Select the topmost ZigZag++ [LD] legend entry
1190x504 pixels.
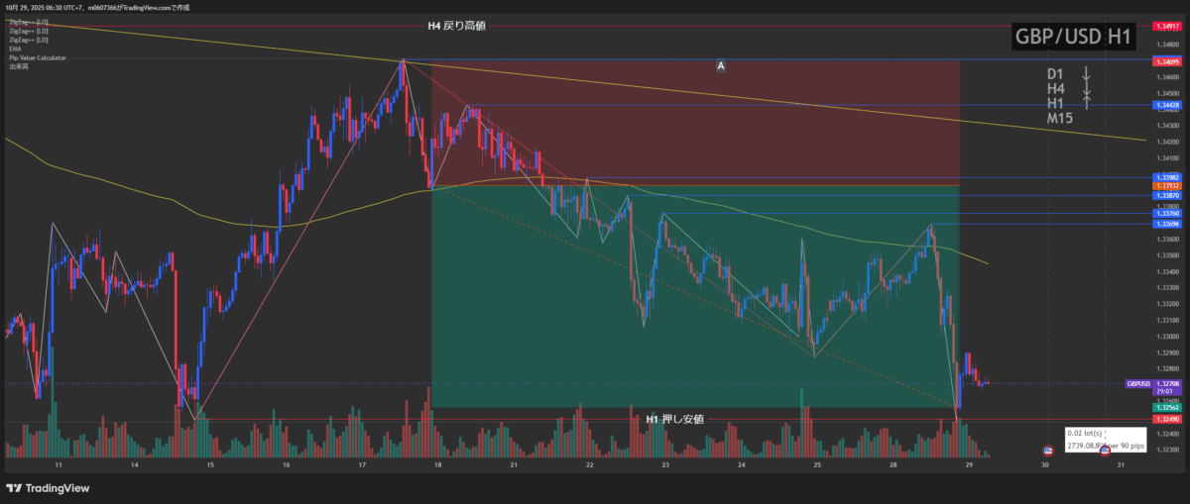[28, 21]
